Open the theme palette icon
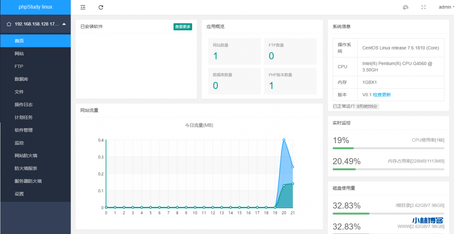The image size is (454, 234). [x=405, y=7]
